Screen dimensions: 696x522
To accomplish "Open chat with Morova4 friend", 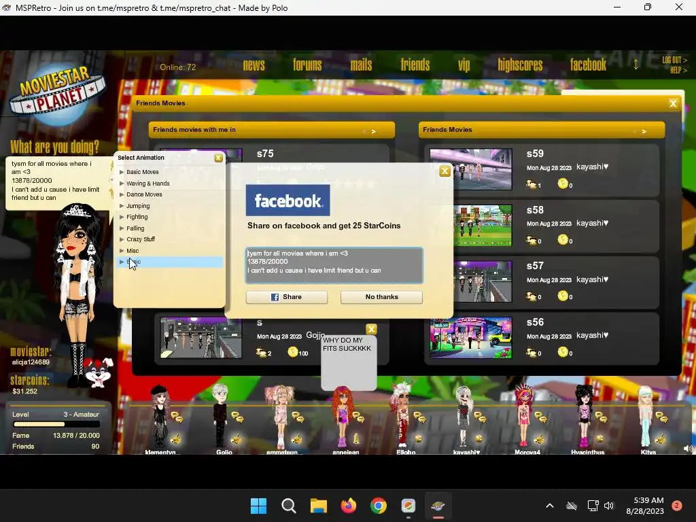I will click(540, 417).
